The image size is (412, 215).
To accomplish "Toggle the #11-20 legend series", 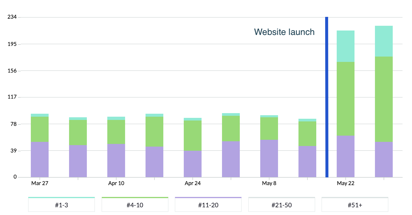I will (208, 204).
